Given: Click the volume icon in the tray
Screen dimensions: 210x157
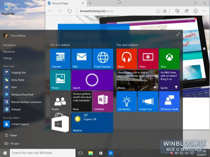Looking at the screenshot, I should point(186,153).
